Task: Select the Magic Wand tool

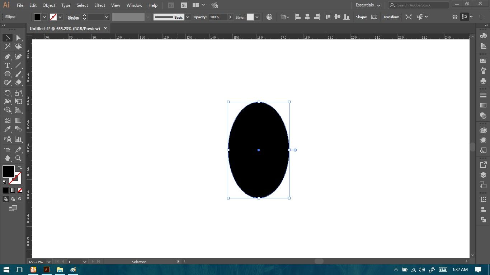Action: pos(7,47)
